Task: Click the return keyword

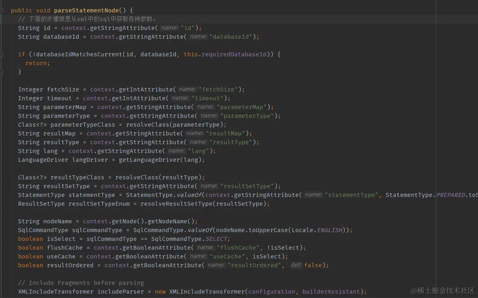Action: pos(36,63)
